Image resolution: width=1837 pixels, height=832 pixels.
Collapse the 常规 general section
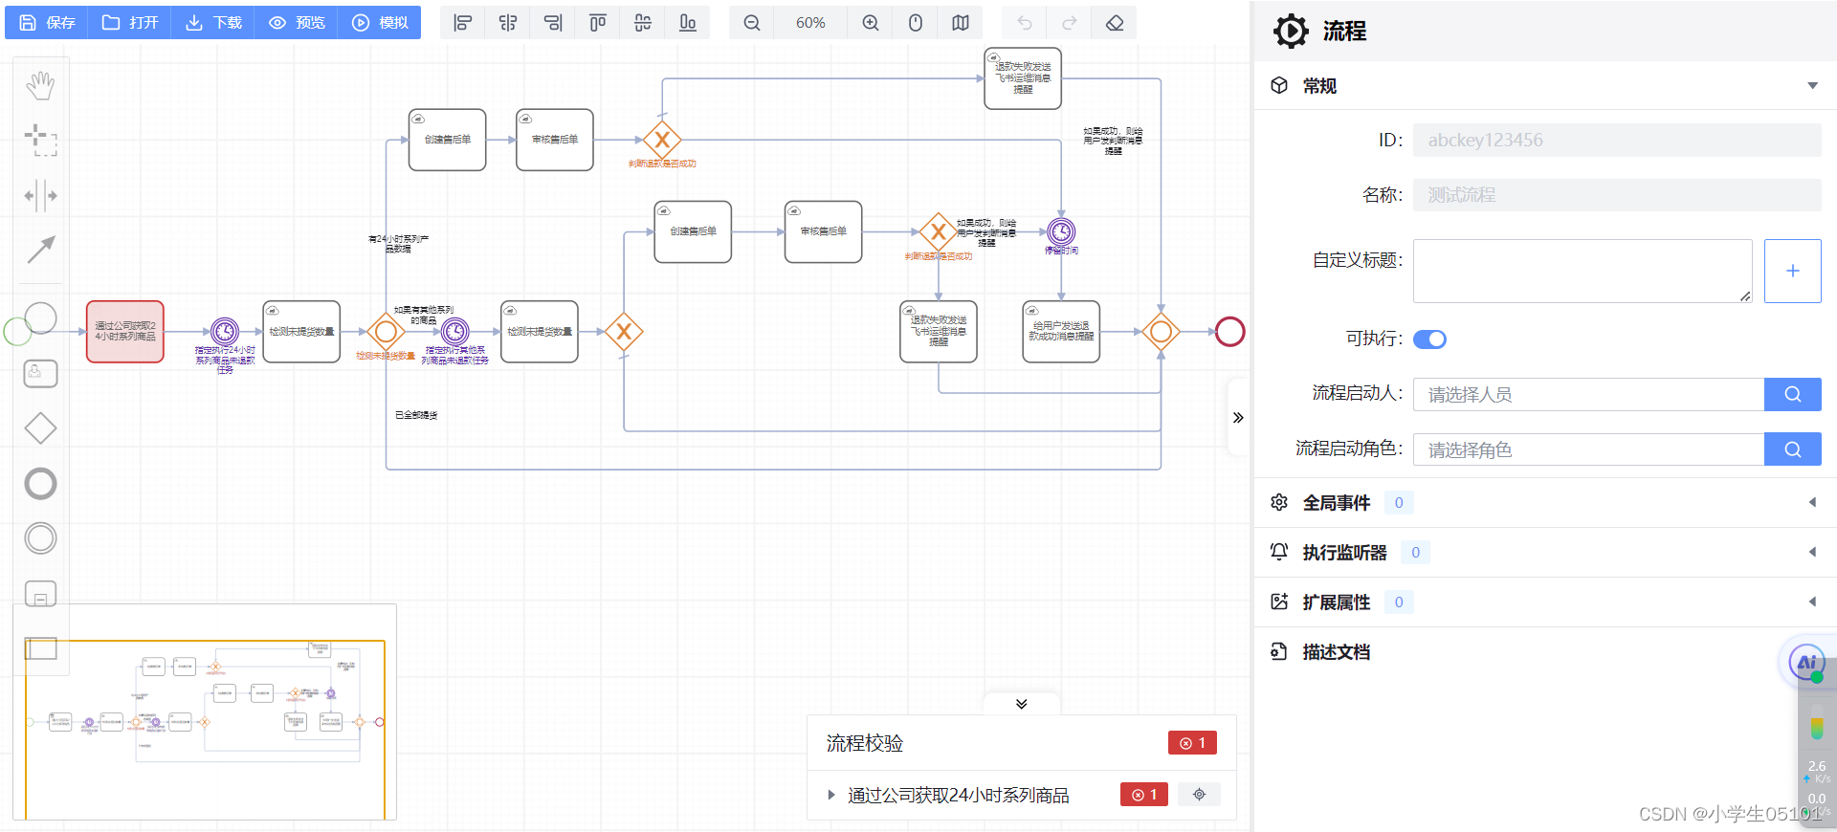(1812, 86)
